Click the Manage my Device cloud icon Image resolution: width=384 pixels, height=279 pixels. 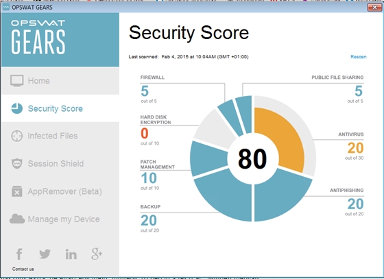click(17, 219)
